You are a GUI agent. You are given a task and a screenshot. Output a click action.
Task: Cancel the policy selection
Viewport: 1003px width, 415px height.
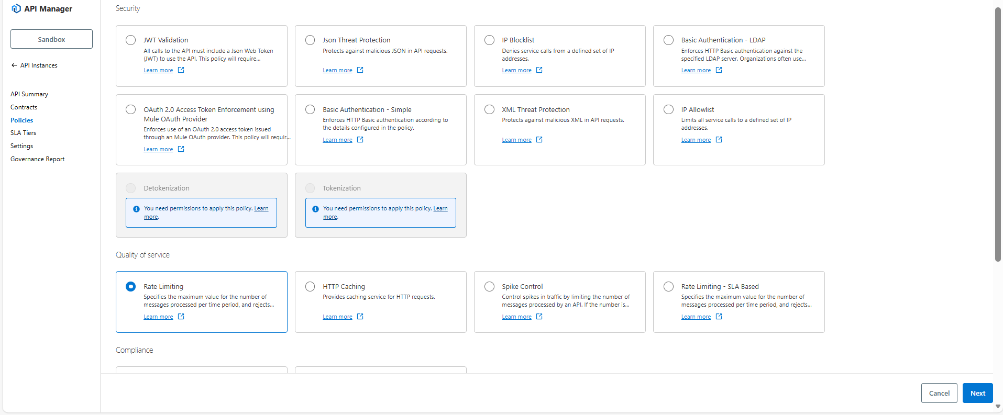[939, 393]
